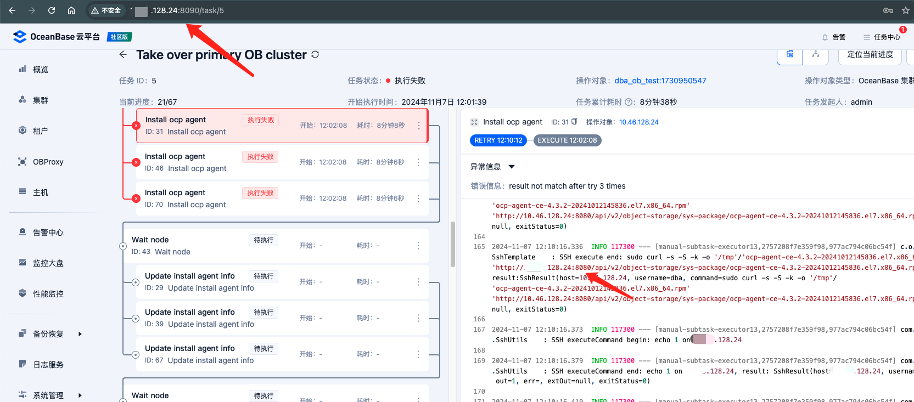914x402 pixels.
Task: Copy the subtask ID 31
Action: tap(574, 122)
